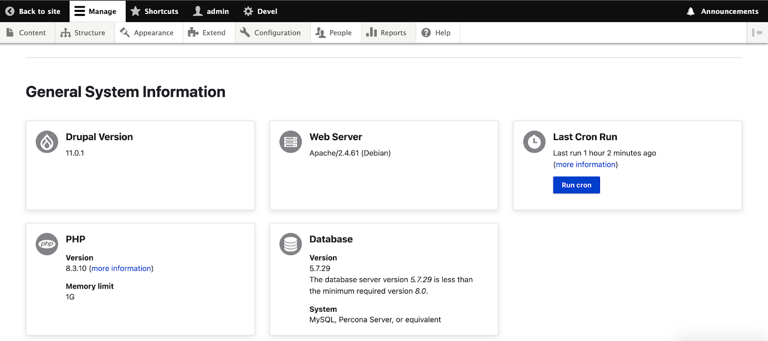The width and height of the screenshot is (768, 341).
Task: Select the Last Cron Run card title
Action: [x=585, y=137]
